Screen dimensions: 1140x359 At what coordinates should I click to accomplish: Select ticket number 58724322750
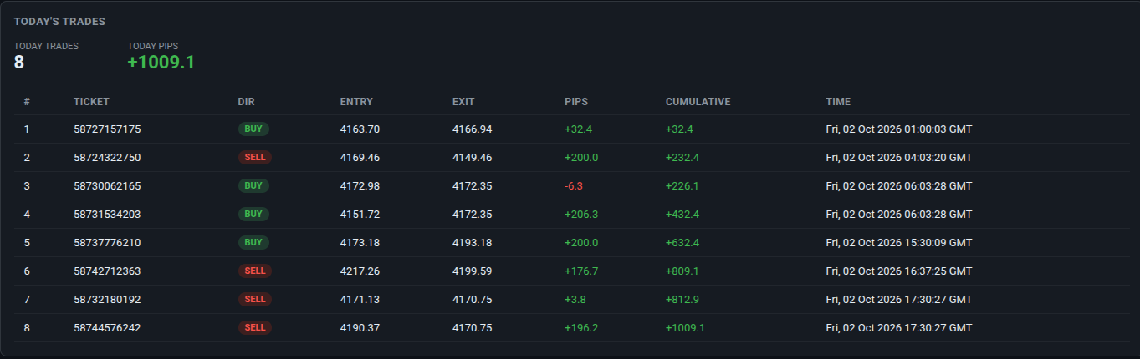click(x=107, y=158)
